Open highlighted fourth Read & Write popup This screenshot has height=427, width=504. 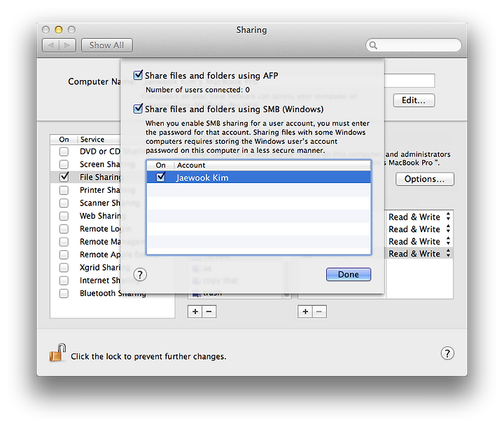coord(419,253)
